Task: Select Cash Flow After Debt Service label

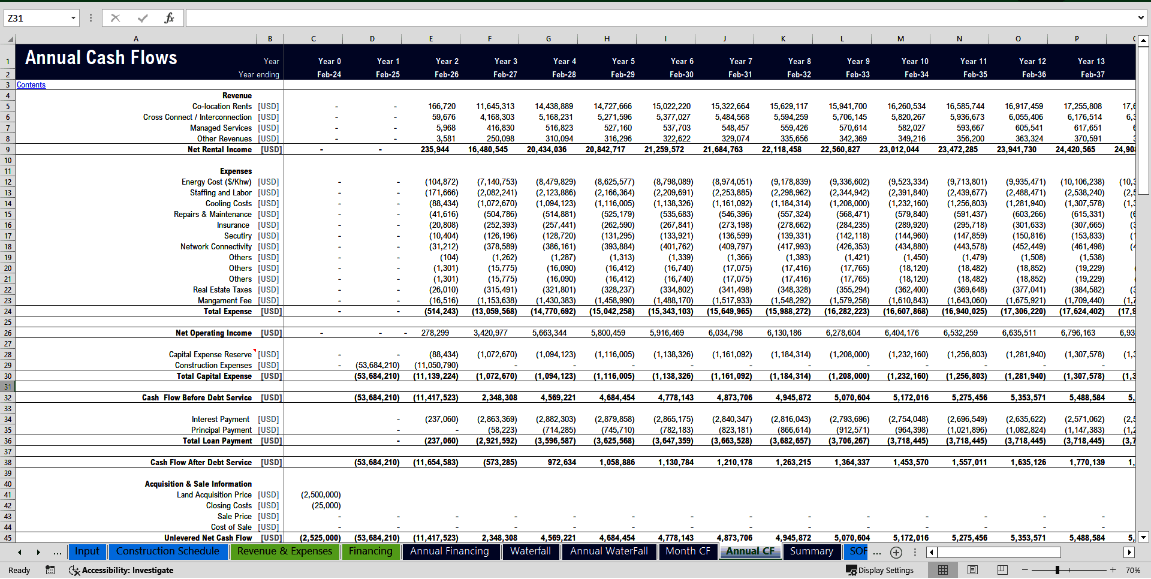Action: [x=201, y=463]
